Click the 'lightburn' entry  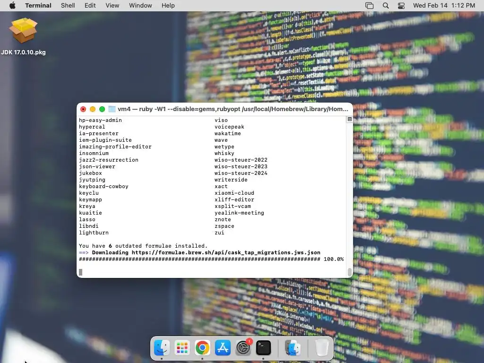click(x=94, y=233)
